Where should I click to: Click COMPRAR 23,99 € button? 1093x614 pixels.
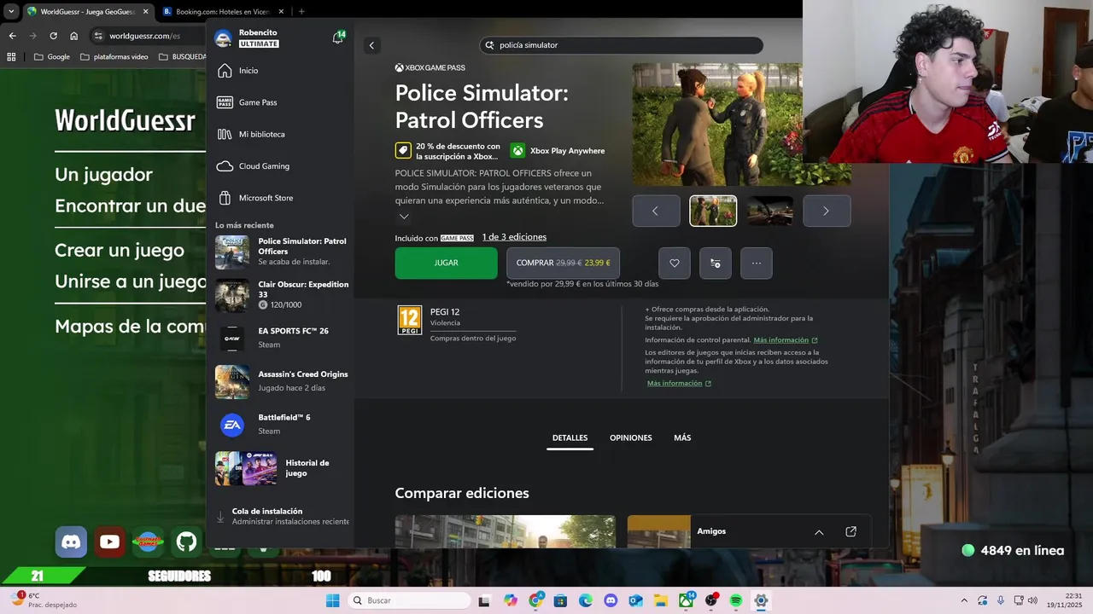click(x=564, y=264)
